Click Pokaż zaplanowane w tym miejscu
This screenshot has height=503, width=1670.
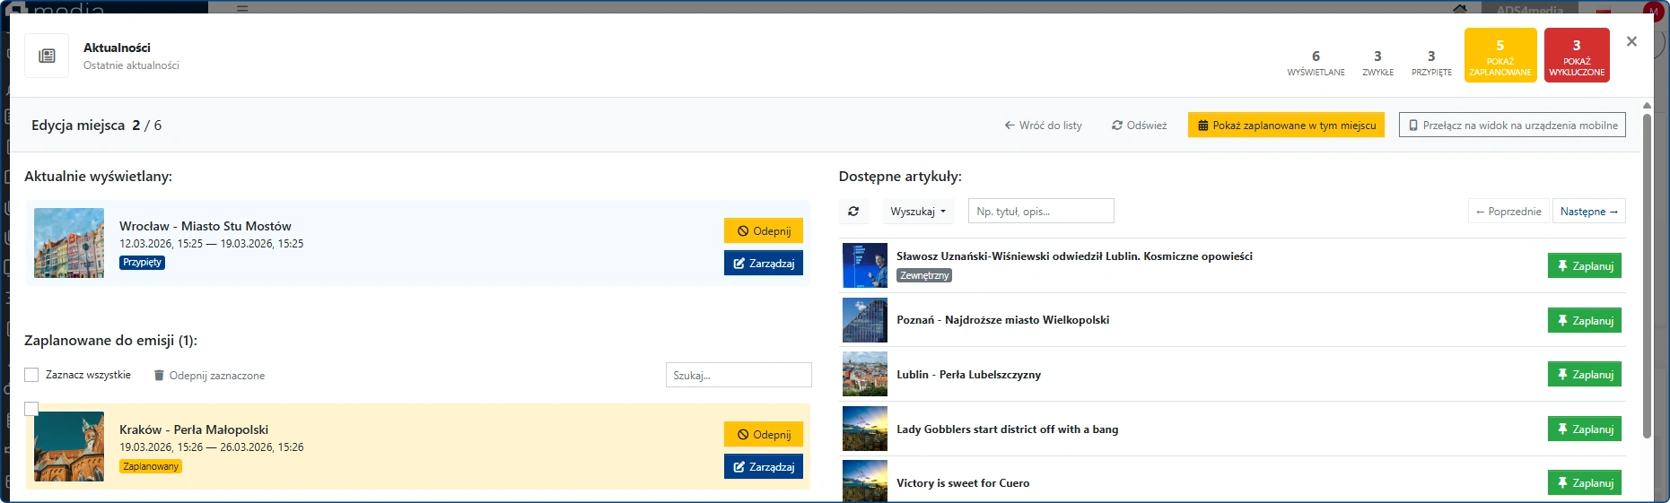[1285, 126]
